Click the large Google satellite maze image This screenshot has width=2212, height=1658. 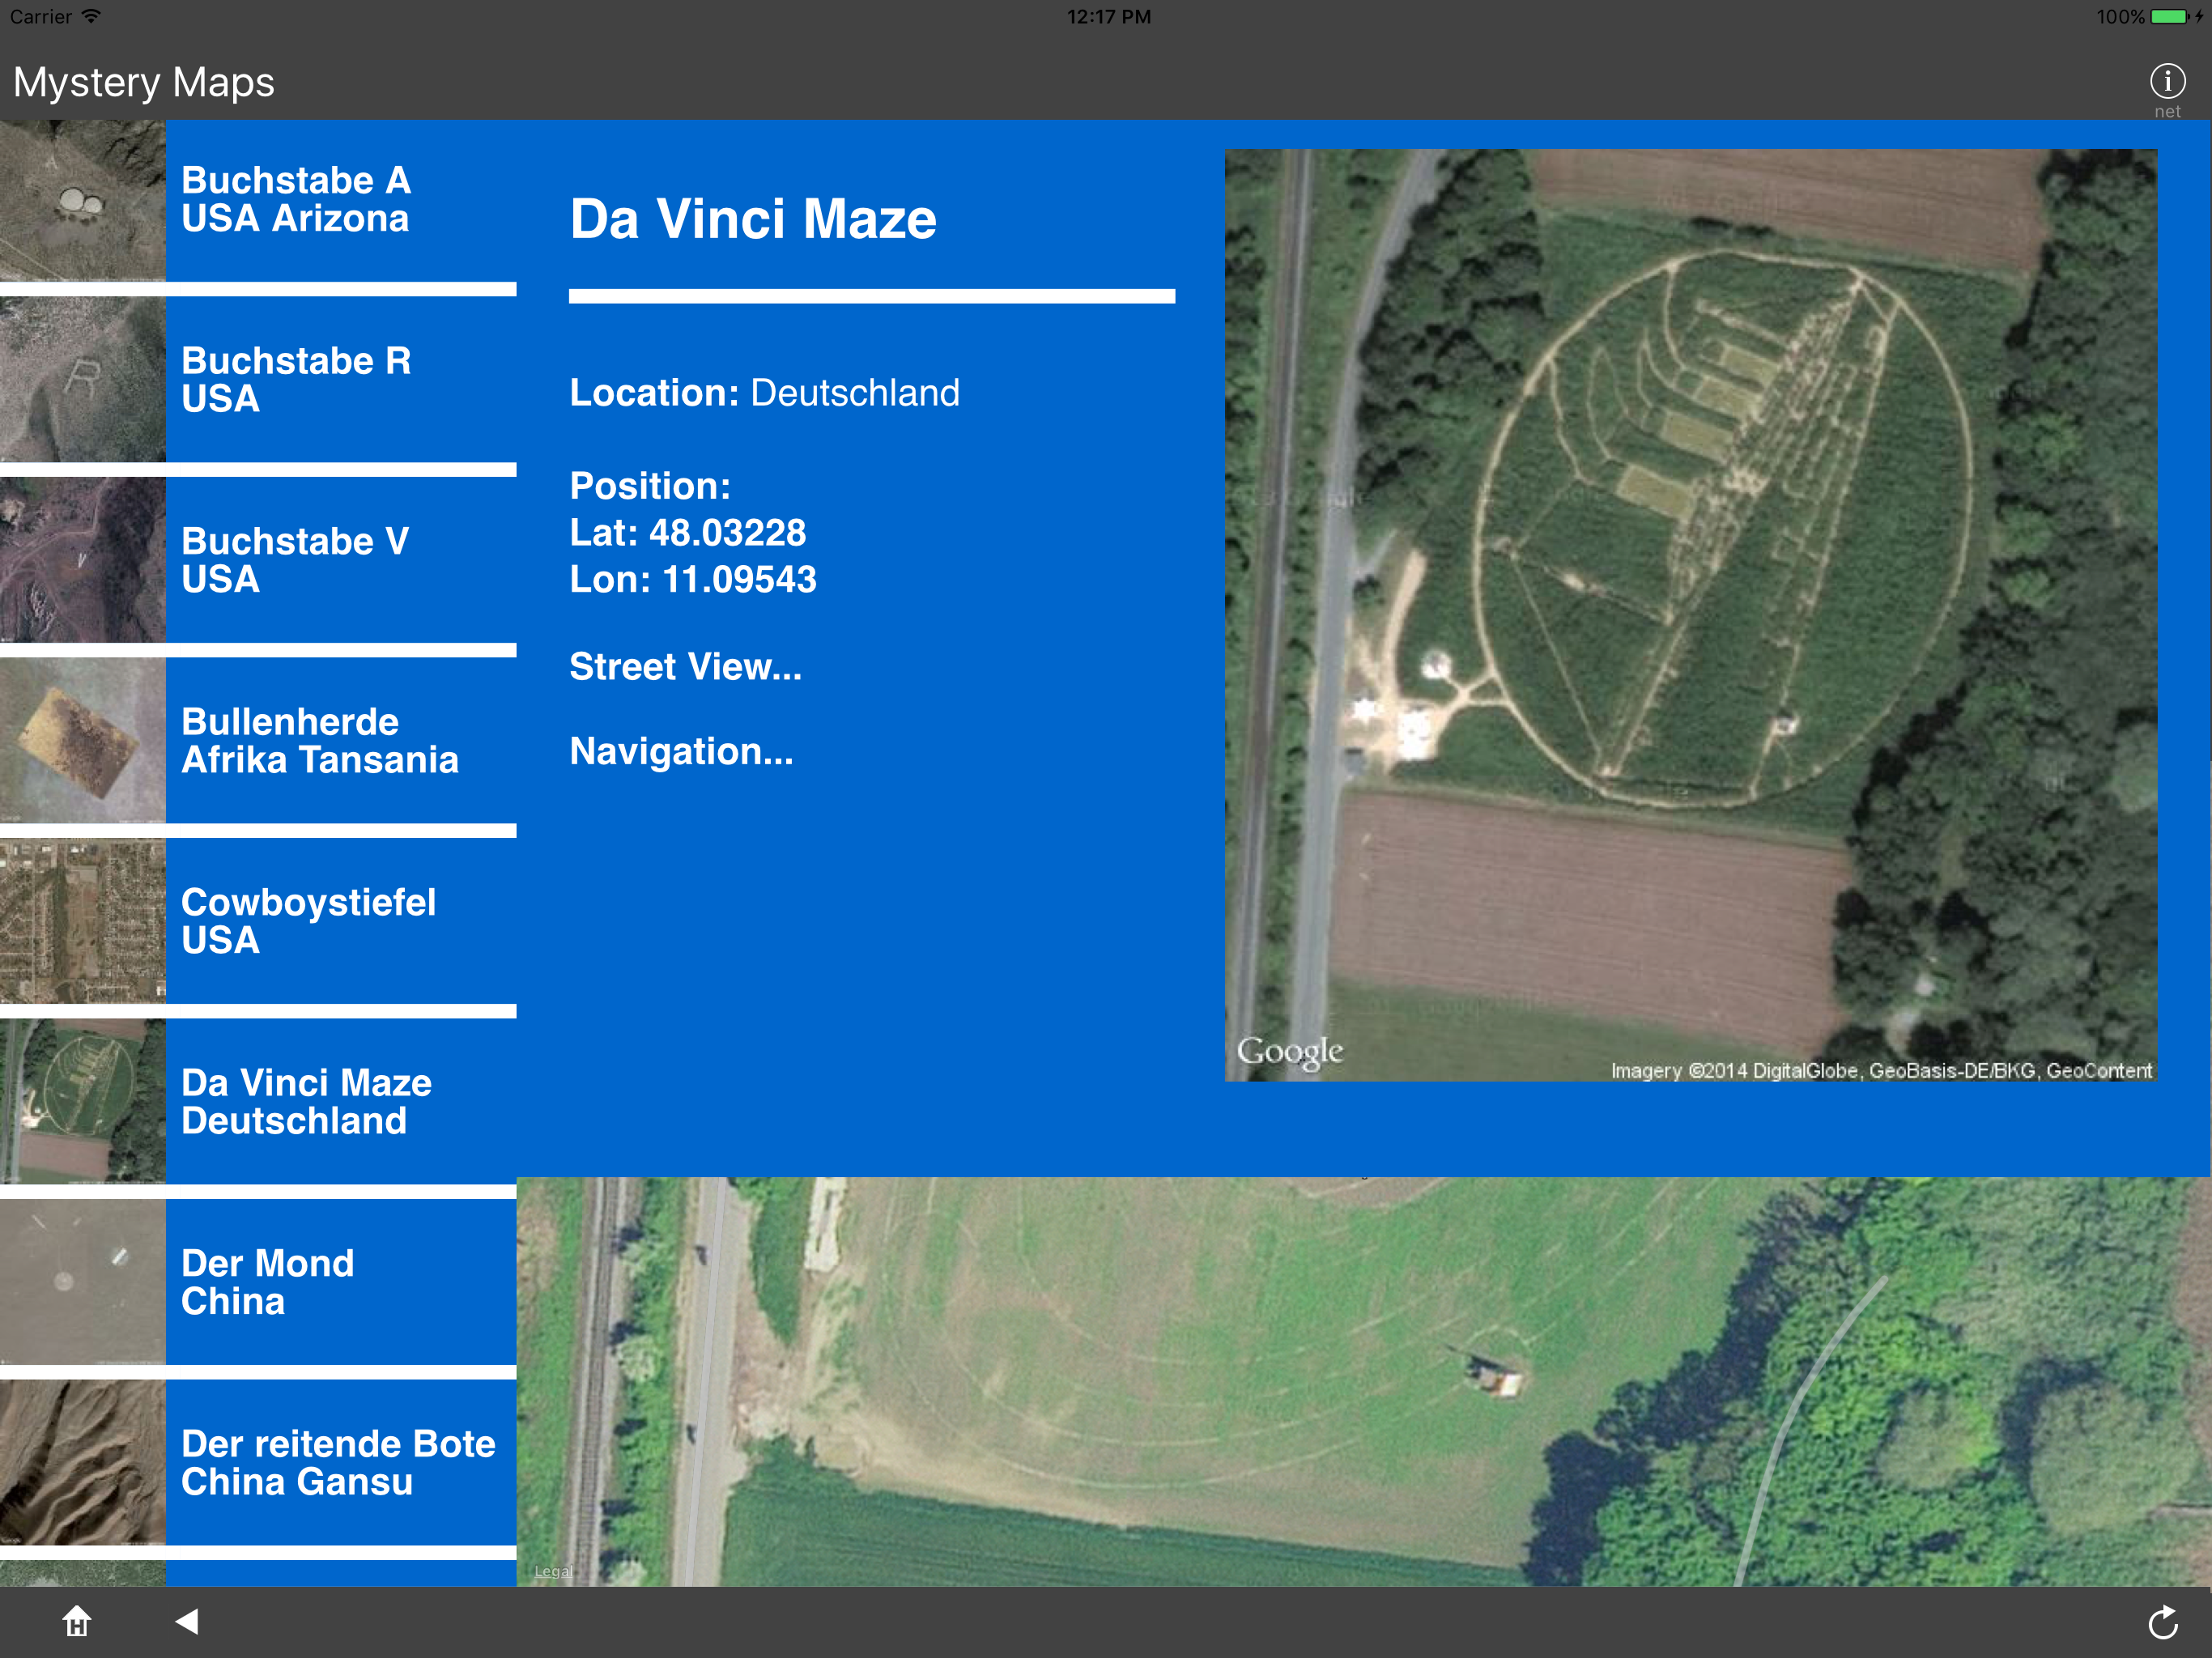[x=1690, y=615]
